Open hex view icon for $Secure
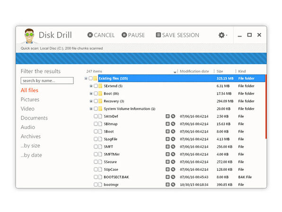This screenshot has height=212, width=282. click(x=167, y=162)
